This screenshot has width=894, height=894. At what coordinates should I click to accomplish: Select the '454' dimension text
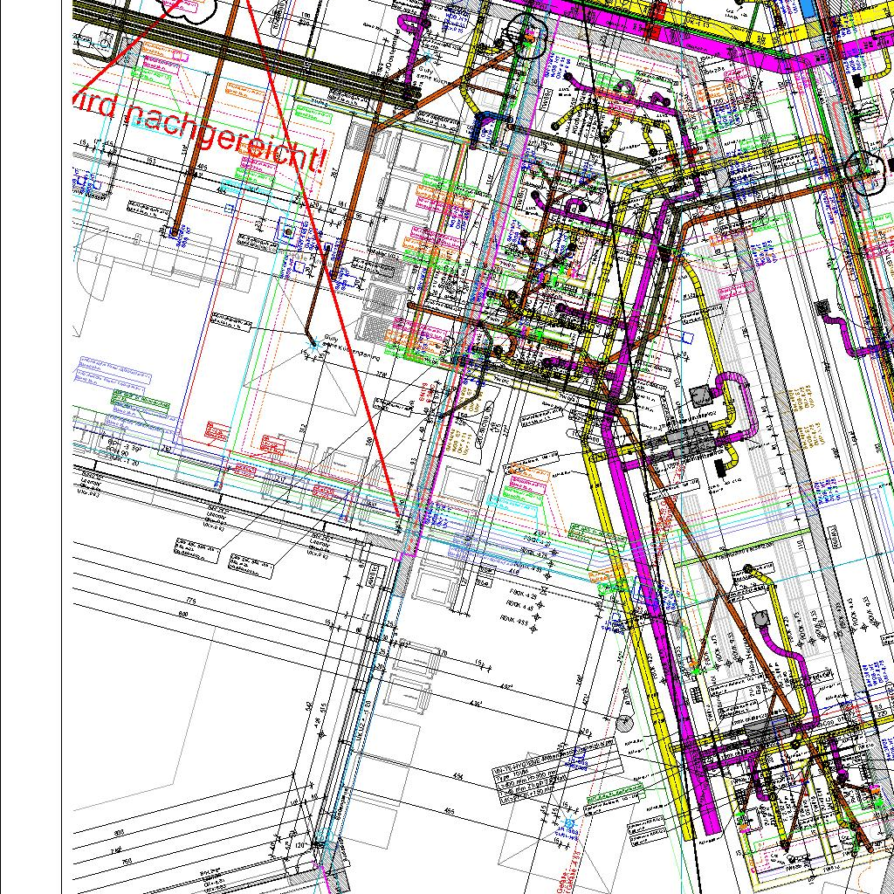(x=459, y=775)
